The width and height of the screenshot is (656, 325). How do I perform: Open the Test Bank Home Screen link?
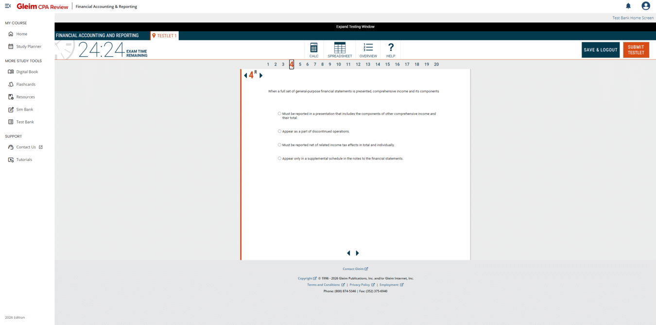point(633,18)
